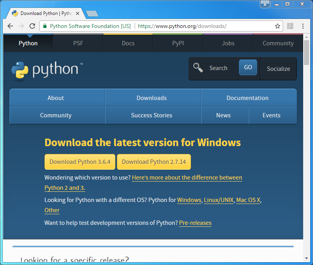Open the Events menu
The image size is (313, 265).
tap(273, 115)
